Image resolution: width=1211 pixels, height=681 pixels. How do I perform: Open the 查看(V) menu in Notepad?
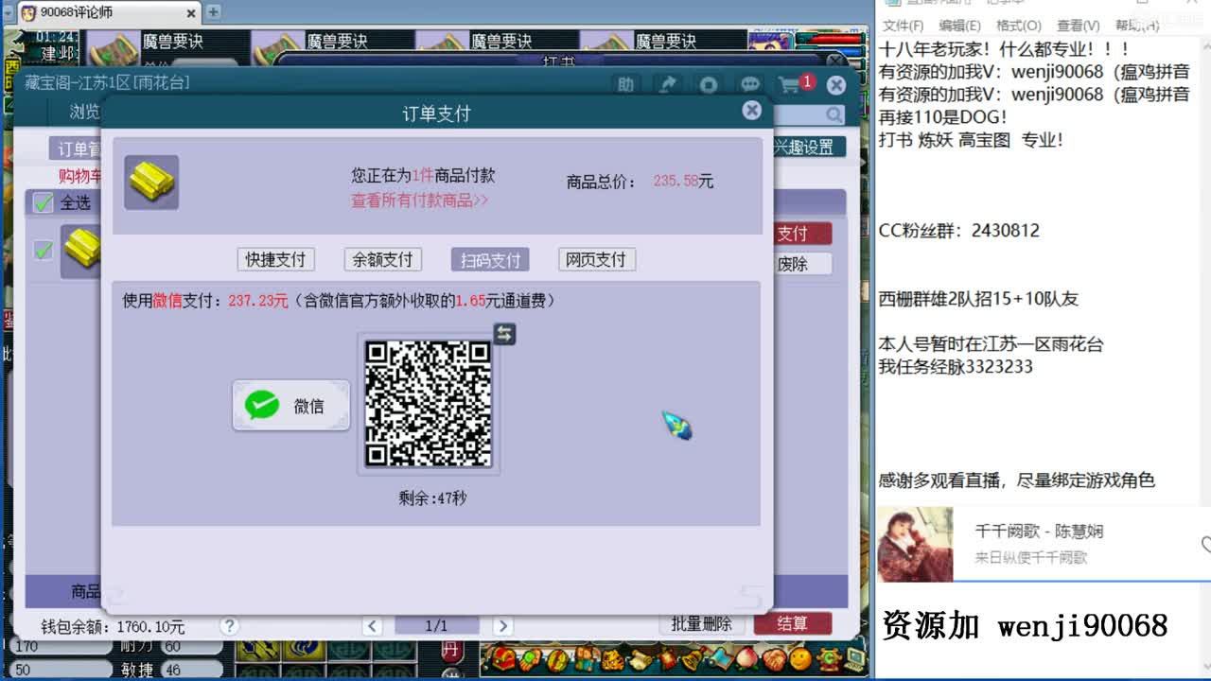click(x=1079, y=26)
